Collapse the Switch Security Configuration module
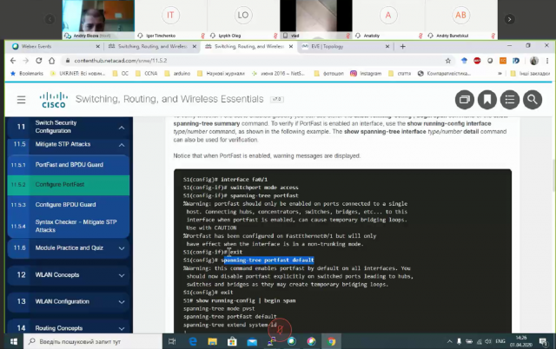The height and width of the screenshot is (349, 556). point(120,127)
